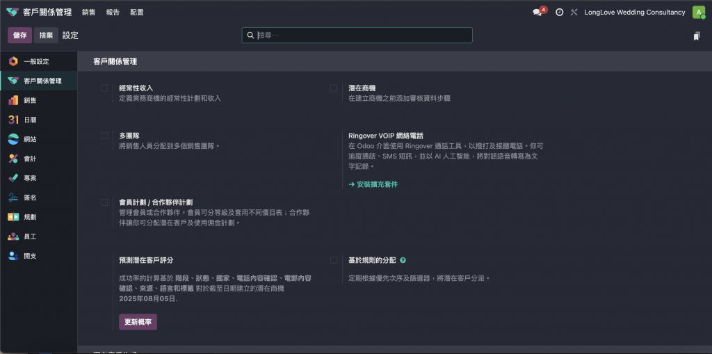Screen dimensions: 712x354
Task: Open the developer tools wrench icon
Action: pos(574,13)
